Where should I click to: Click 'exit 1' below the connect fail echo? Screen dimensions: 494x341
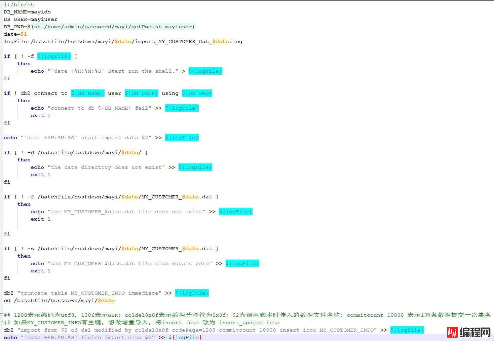(x=41, y=115)
